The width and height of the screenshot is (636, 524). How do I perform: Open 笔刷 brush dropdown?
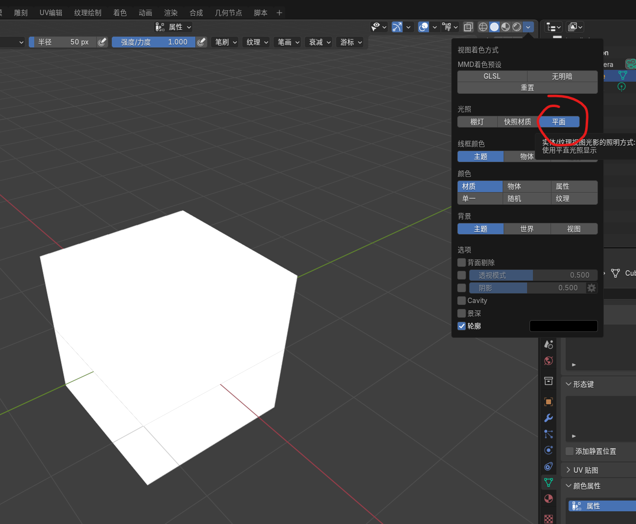(225, 42)
